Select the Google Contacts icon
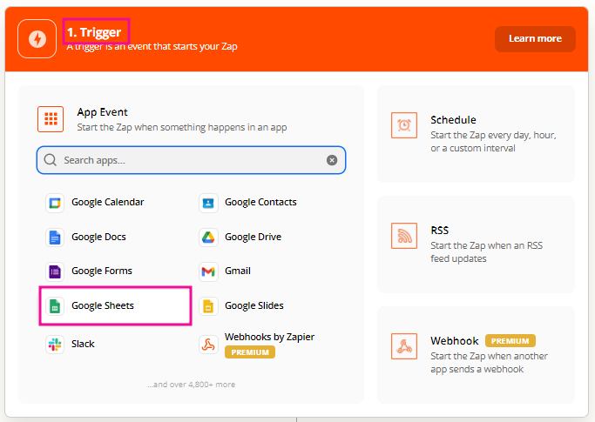The width and height of the screenshot is (595, 422). click(x=208, y=203)
